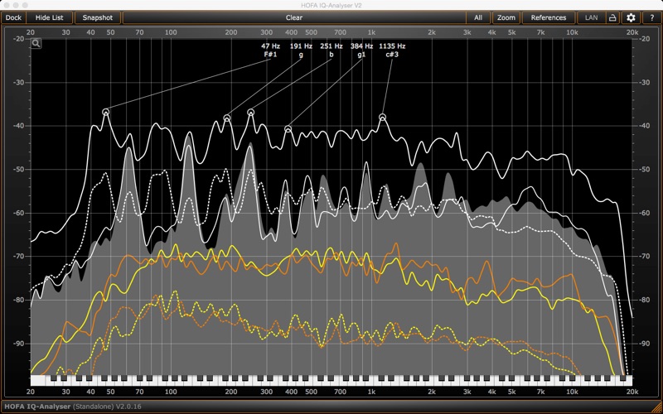Image resolution: width=663 pixels, height=414 pixels.
Task: Click the 47 Hz F#1 label
Action: point(271,50)
